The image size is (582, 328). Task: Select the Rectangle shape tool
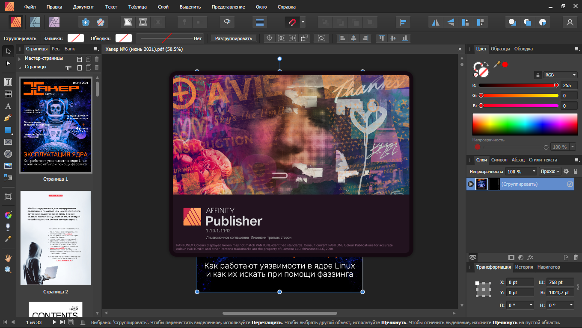click(x=8, y=130)
